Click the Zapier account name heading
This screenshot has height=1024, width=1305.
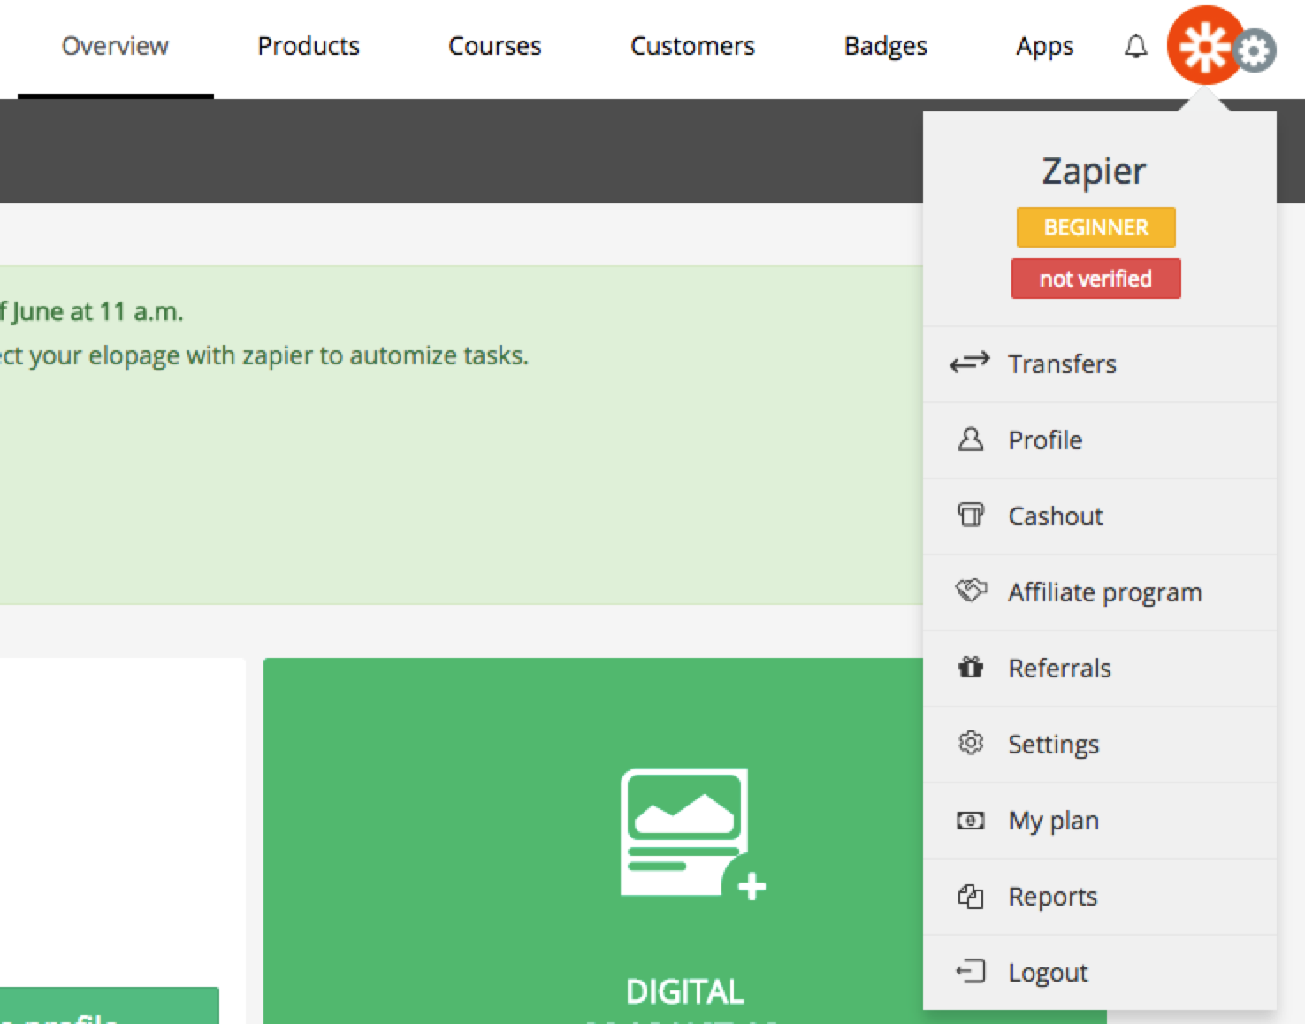coord(1094,171)
